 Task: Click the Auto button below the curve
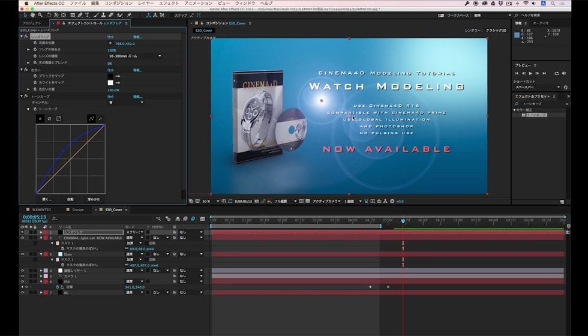[70, 199]
